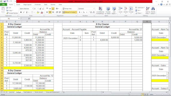Toggle middle align
This screenshot has width=171, height=96.
coord(50,9)
